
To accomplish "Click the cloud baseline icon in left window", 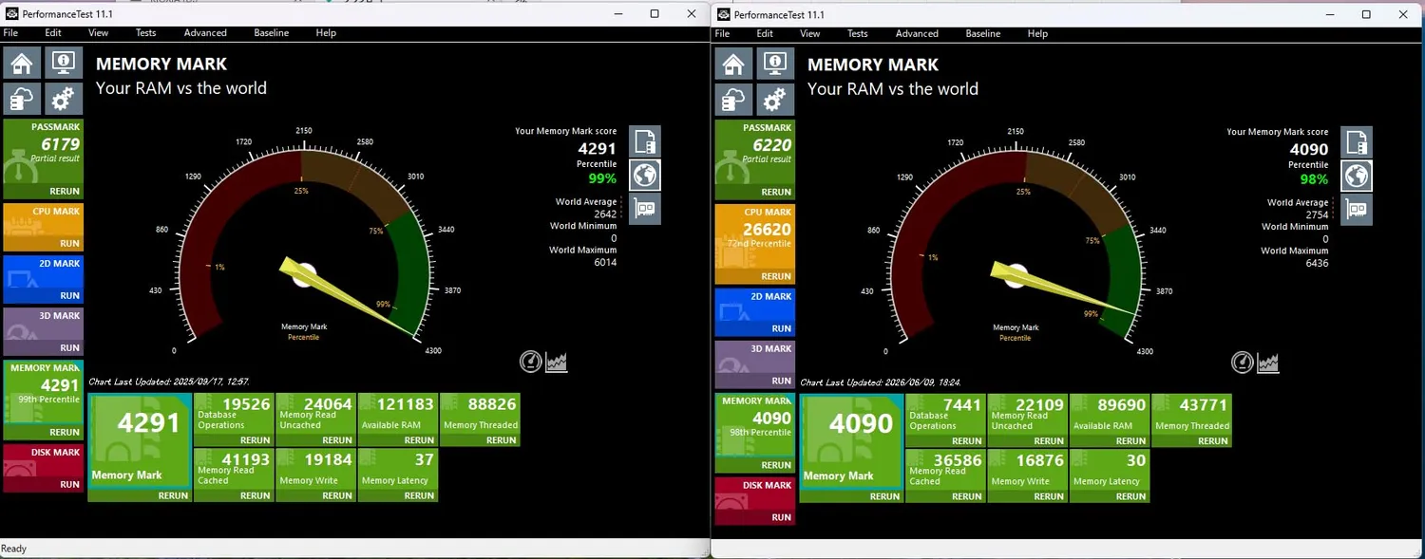I will (22, 100).
